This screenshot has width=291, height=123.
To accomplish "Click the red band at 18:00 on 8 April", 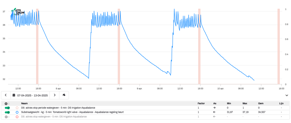I will [x=119, y=47].
